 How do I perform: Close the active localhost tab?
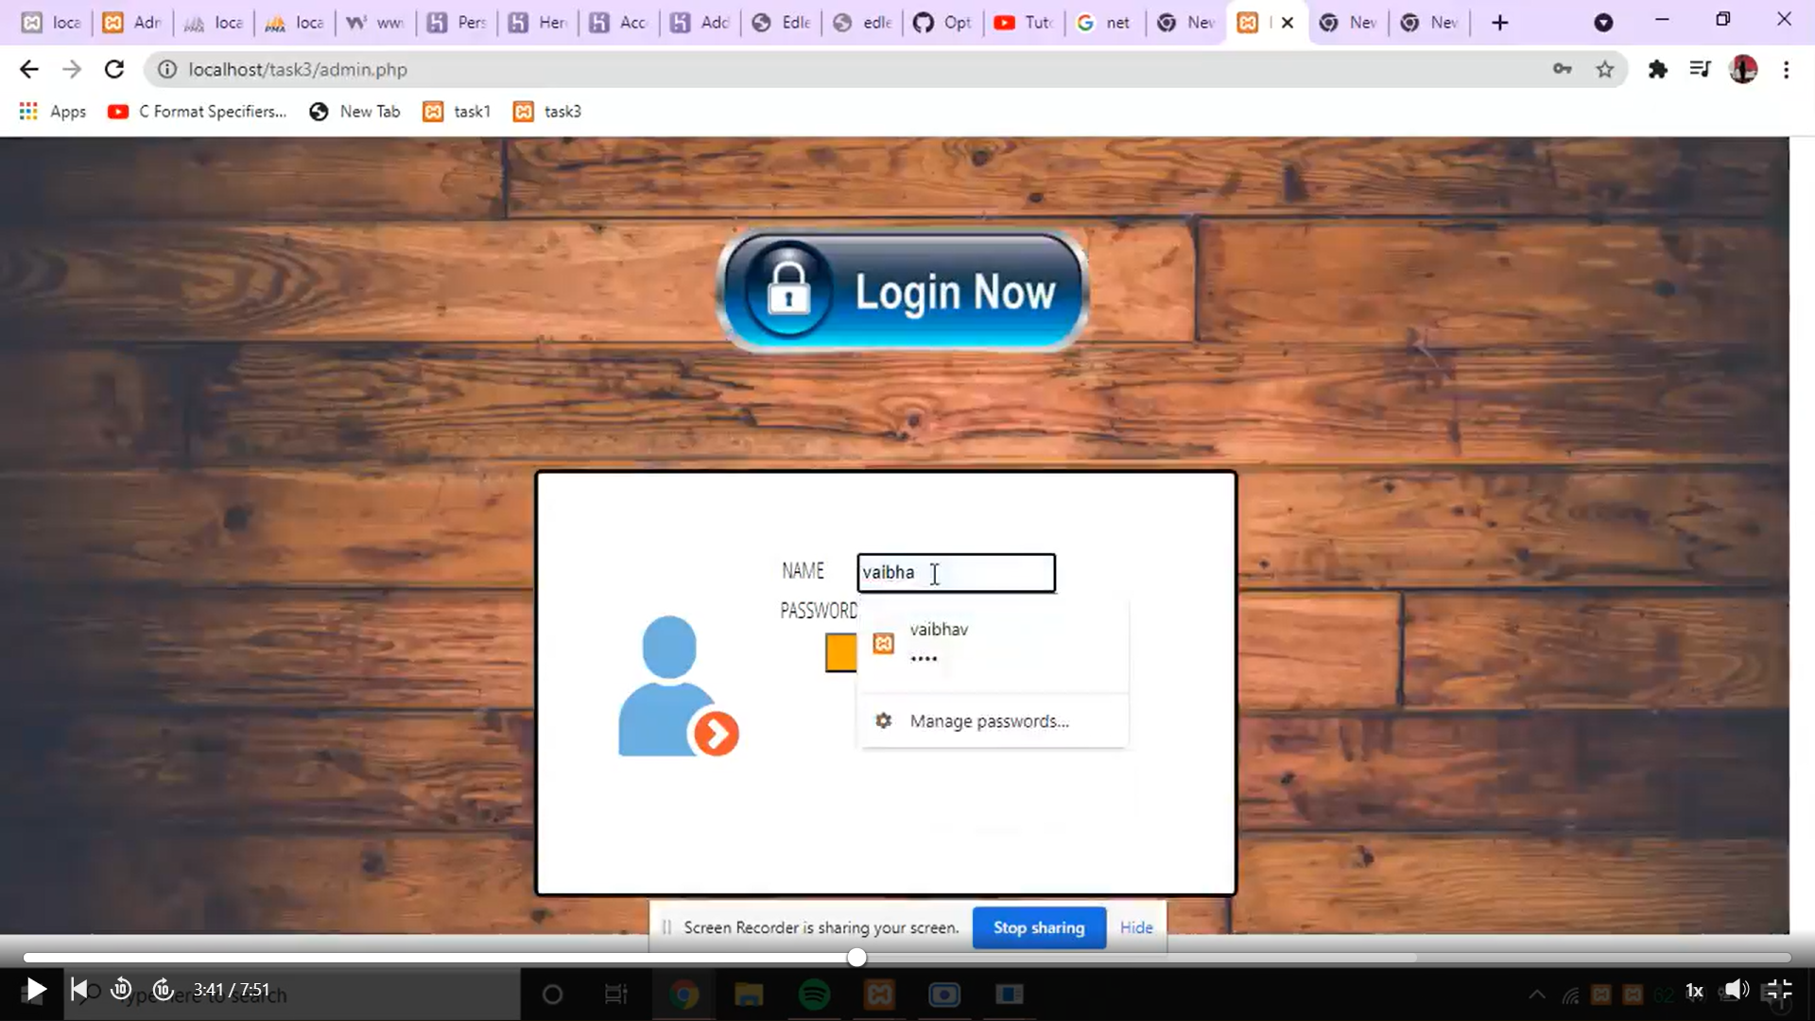[1288, 23]
